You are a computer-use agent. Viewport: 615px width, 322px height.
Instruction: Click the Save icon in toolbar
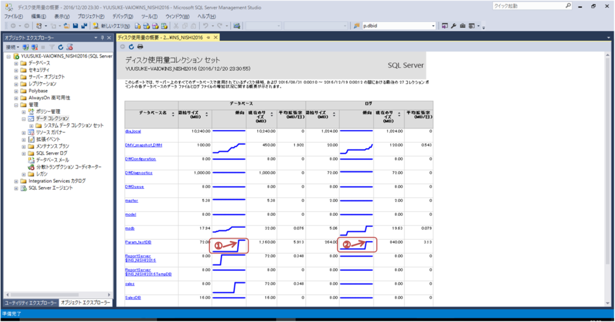point(75,26)
